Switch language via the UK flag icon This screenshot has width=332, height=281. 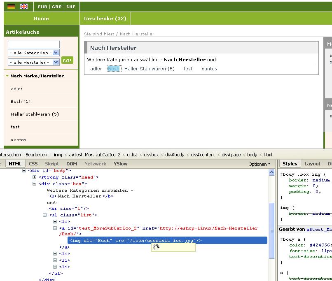[x=24, y=7]
